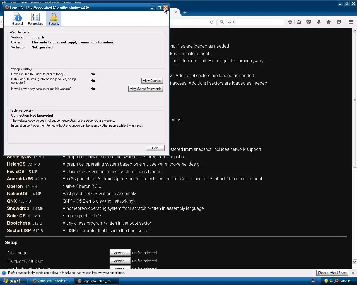Open the orange magnifier tray icon
The image size is (357, 285).
336,281
